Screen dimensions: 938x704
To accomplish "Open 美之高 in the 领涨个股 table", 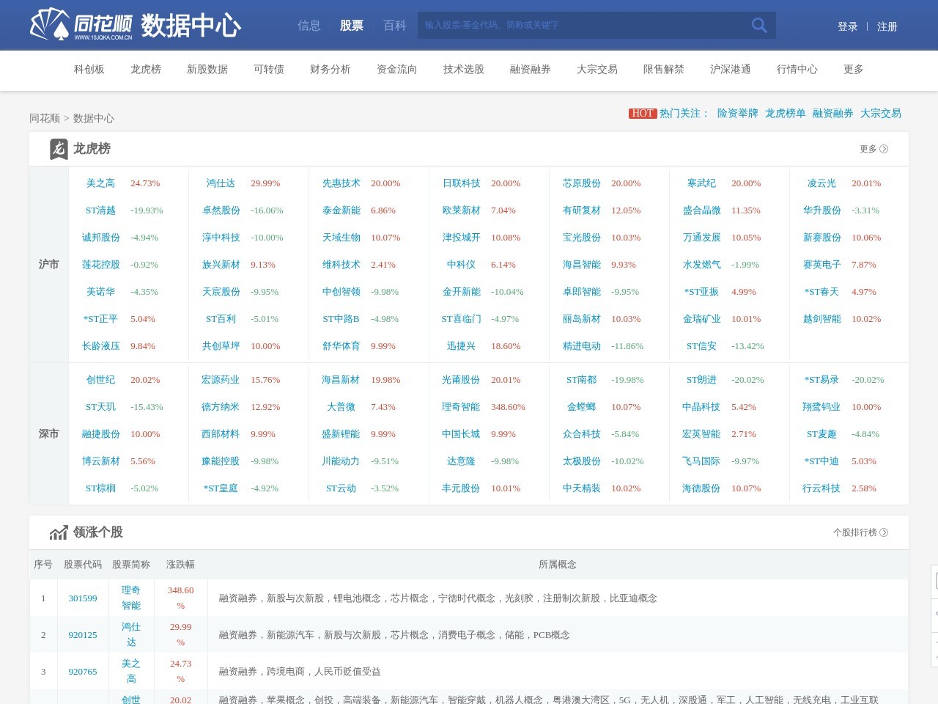I will pyautogui.click(x=131, y=672).
